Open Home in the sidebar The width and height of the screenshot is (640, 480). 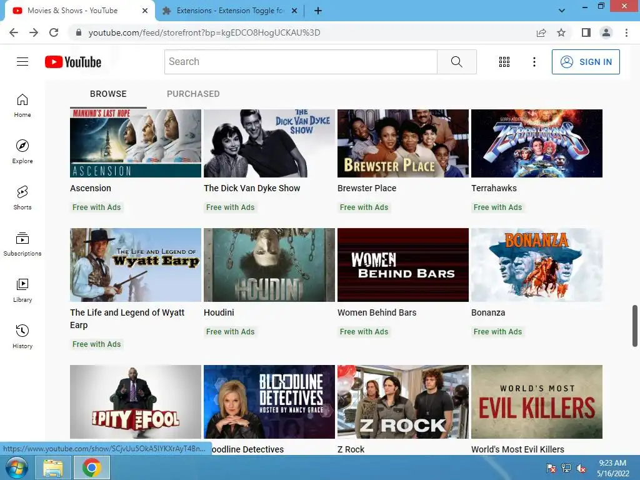[22, 105]
